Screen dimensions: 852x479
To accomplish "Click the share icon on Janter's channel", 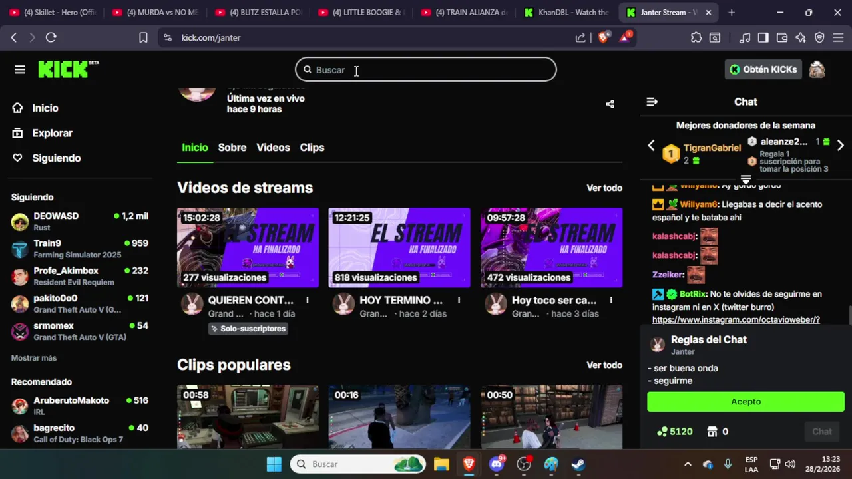I will click(610, 104).
